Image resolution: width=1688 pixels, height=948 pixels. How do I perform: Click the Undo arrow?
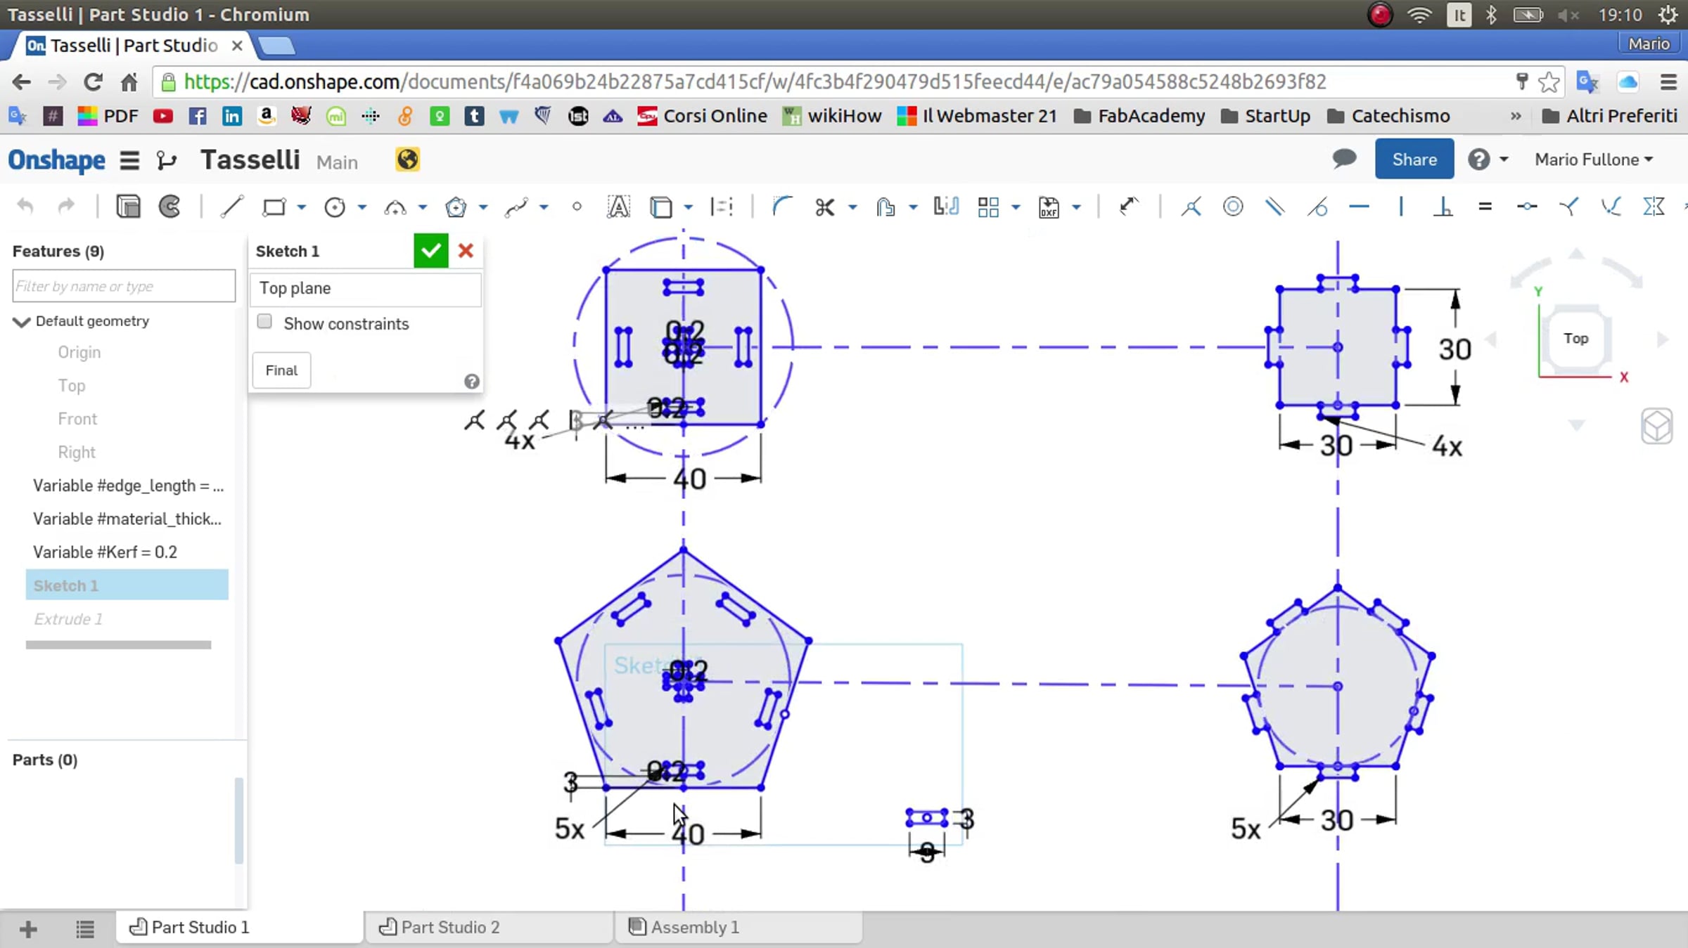(x=25, y=207)
